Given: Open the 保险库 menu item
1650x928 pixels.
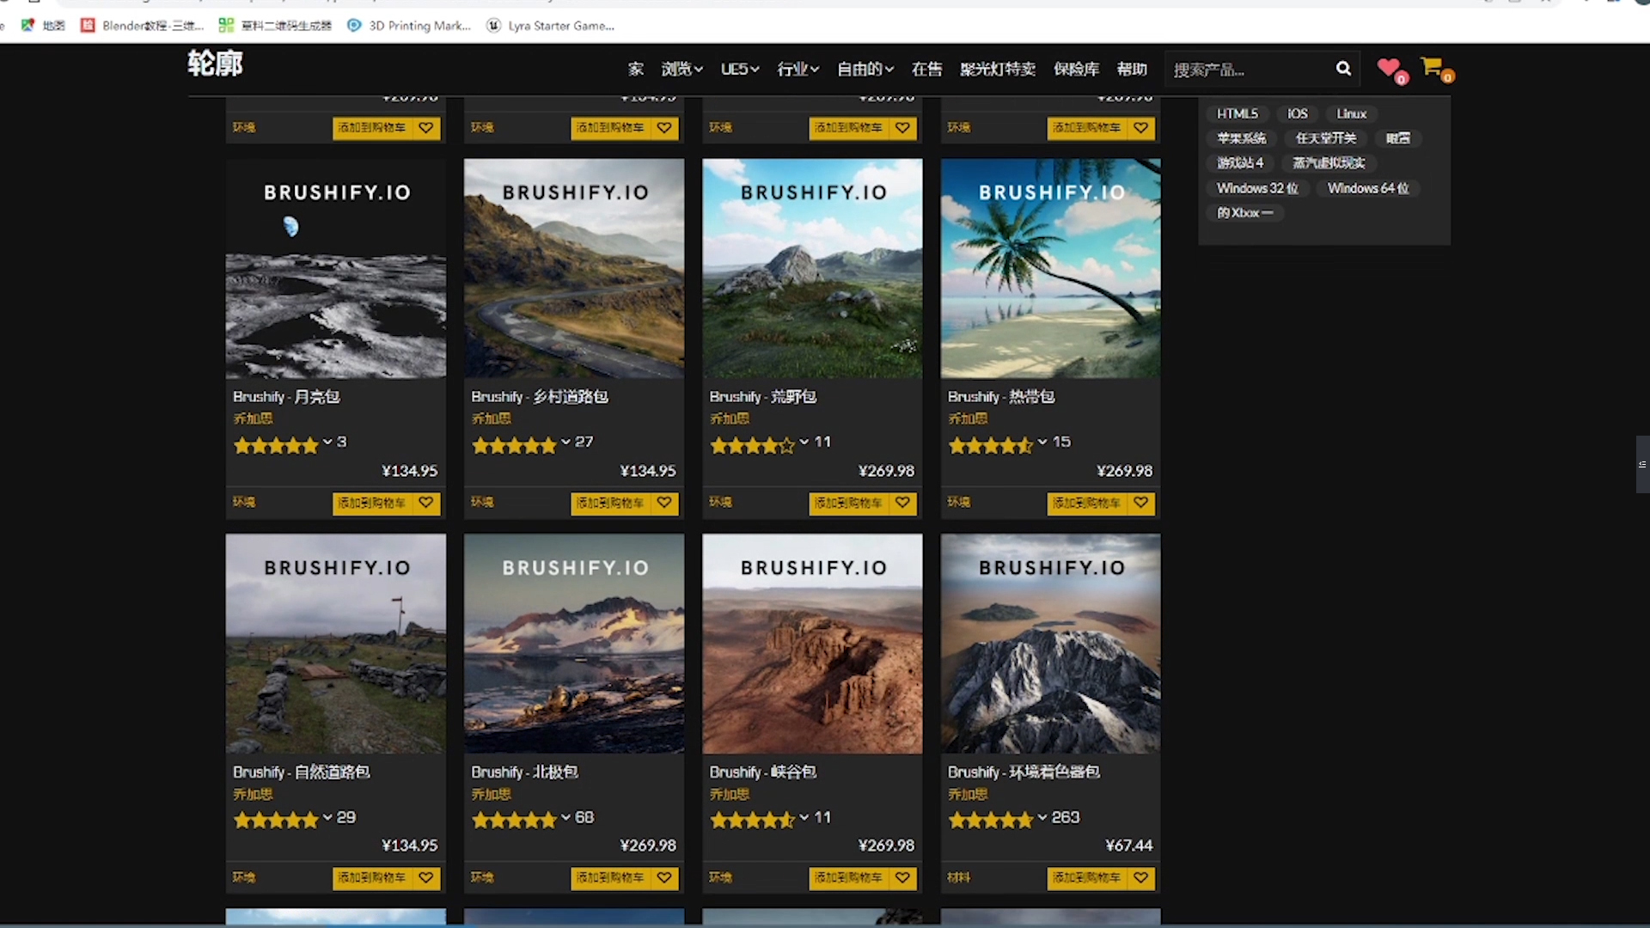Looking at the screenshot, I should (1076, 69).
